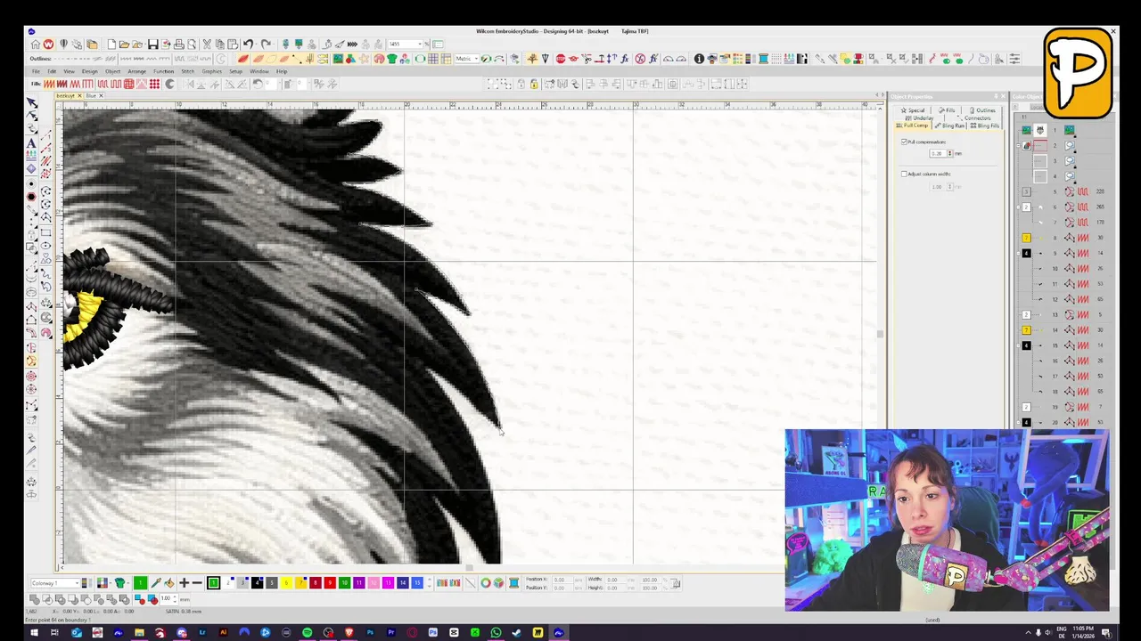The image size is (1141, 641).
Task: Enable the Adjust column width checkbox
Action: [904, 174]
